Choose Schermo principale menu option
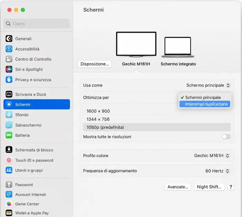242x217 pixels. tap(205, 97)
